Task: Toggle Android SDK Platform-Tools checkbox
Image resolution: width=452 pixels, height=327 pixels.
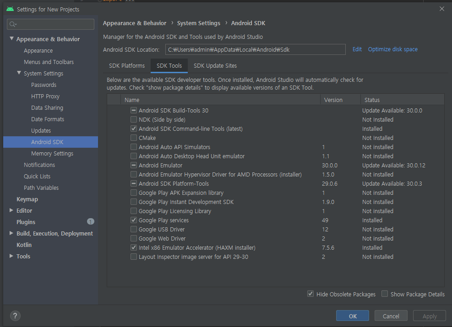Action: (133, 183)
